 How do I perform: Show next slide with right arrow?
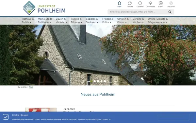click(x=184, y=50)
